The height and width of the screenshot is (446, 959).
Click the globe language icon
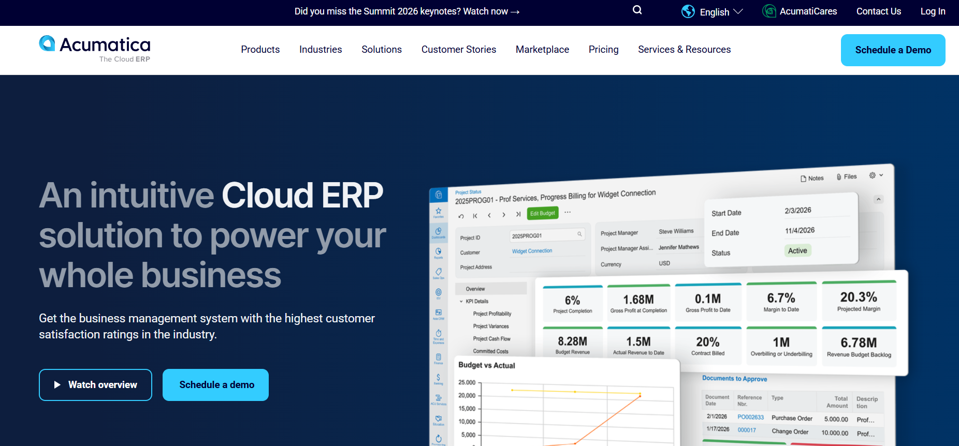688,11
